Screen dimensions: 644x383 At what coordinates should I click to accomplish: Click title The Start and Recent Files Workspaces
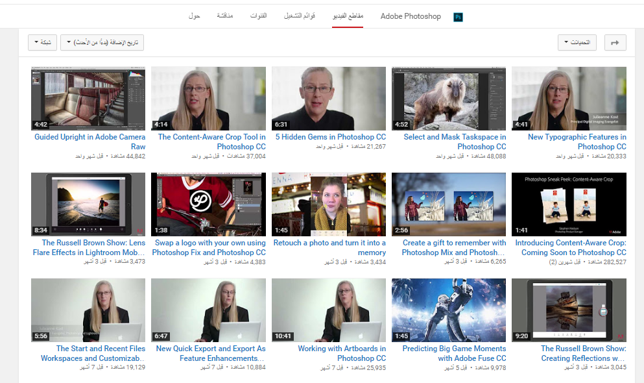coord(93,353)
